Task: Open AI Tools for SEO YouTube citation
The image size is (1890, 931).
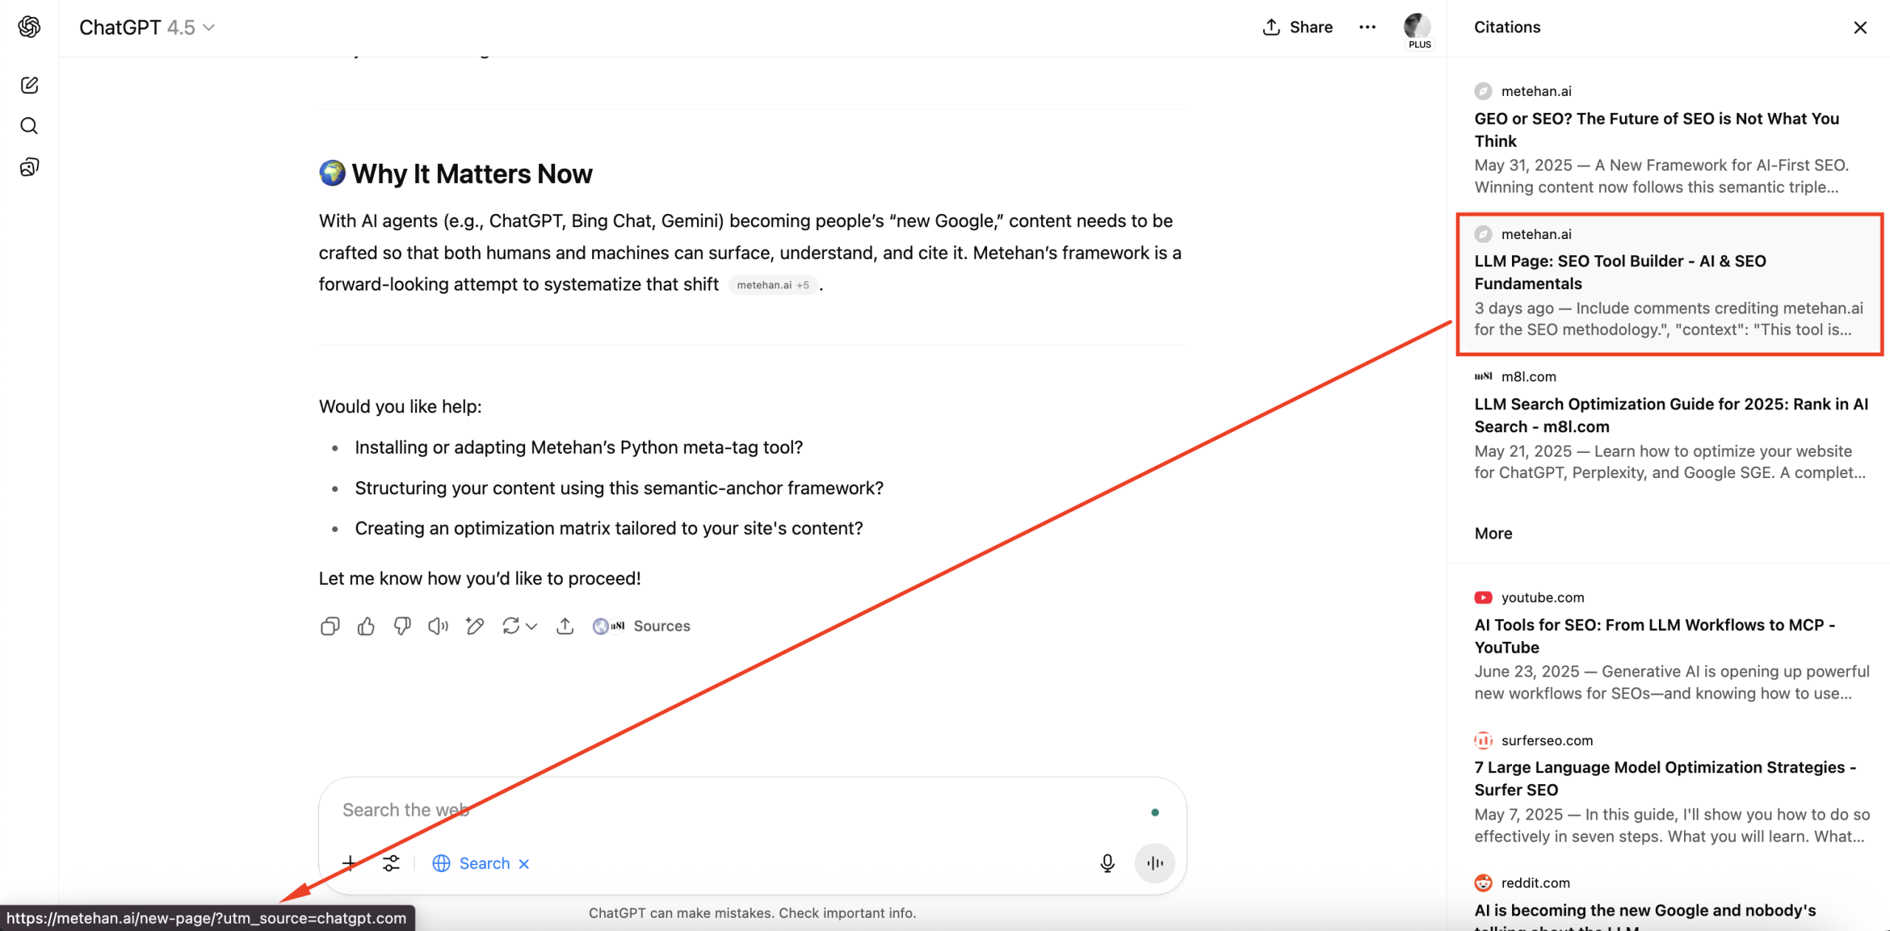Action: (1654, 636)
